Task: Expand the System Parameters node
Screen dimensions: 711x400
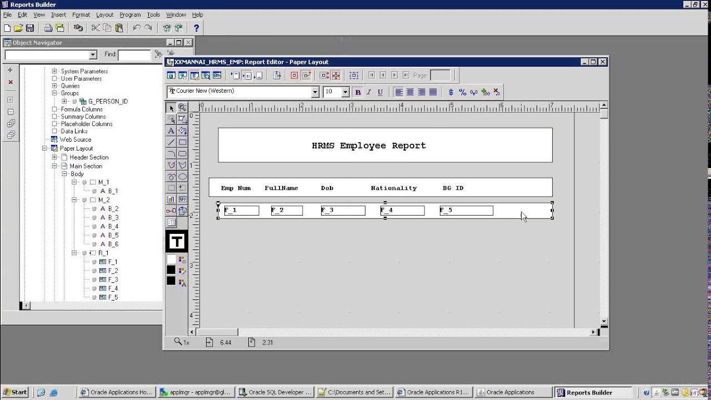Action: 54,71
